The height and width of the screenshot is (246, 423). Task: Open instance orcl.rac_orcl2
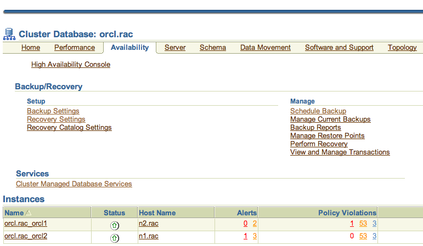click(x=26, y=236)
